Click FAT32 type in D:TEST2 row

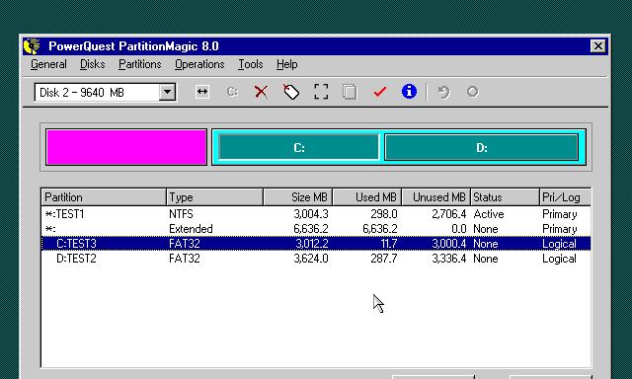[185, 259]
